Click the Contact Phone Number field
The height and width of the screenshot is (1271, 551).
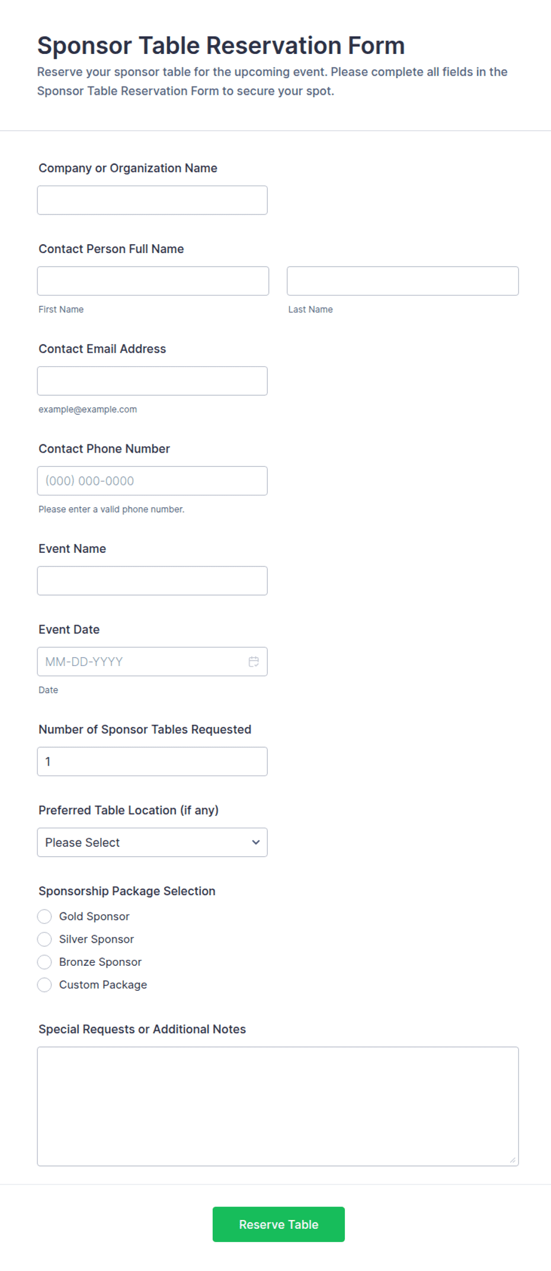(x=152, y=481)
